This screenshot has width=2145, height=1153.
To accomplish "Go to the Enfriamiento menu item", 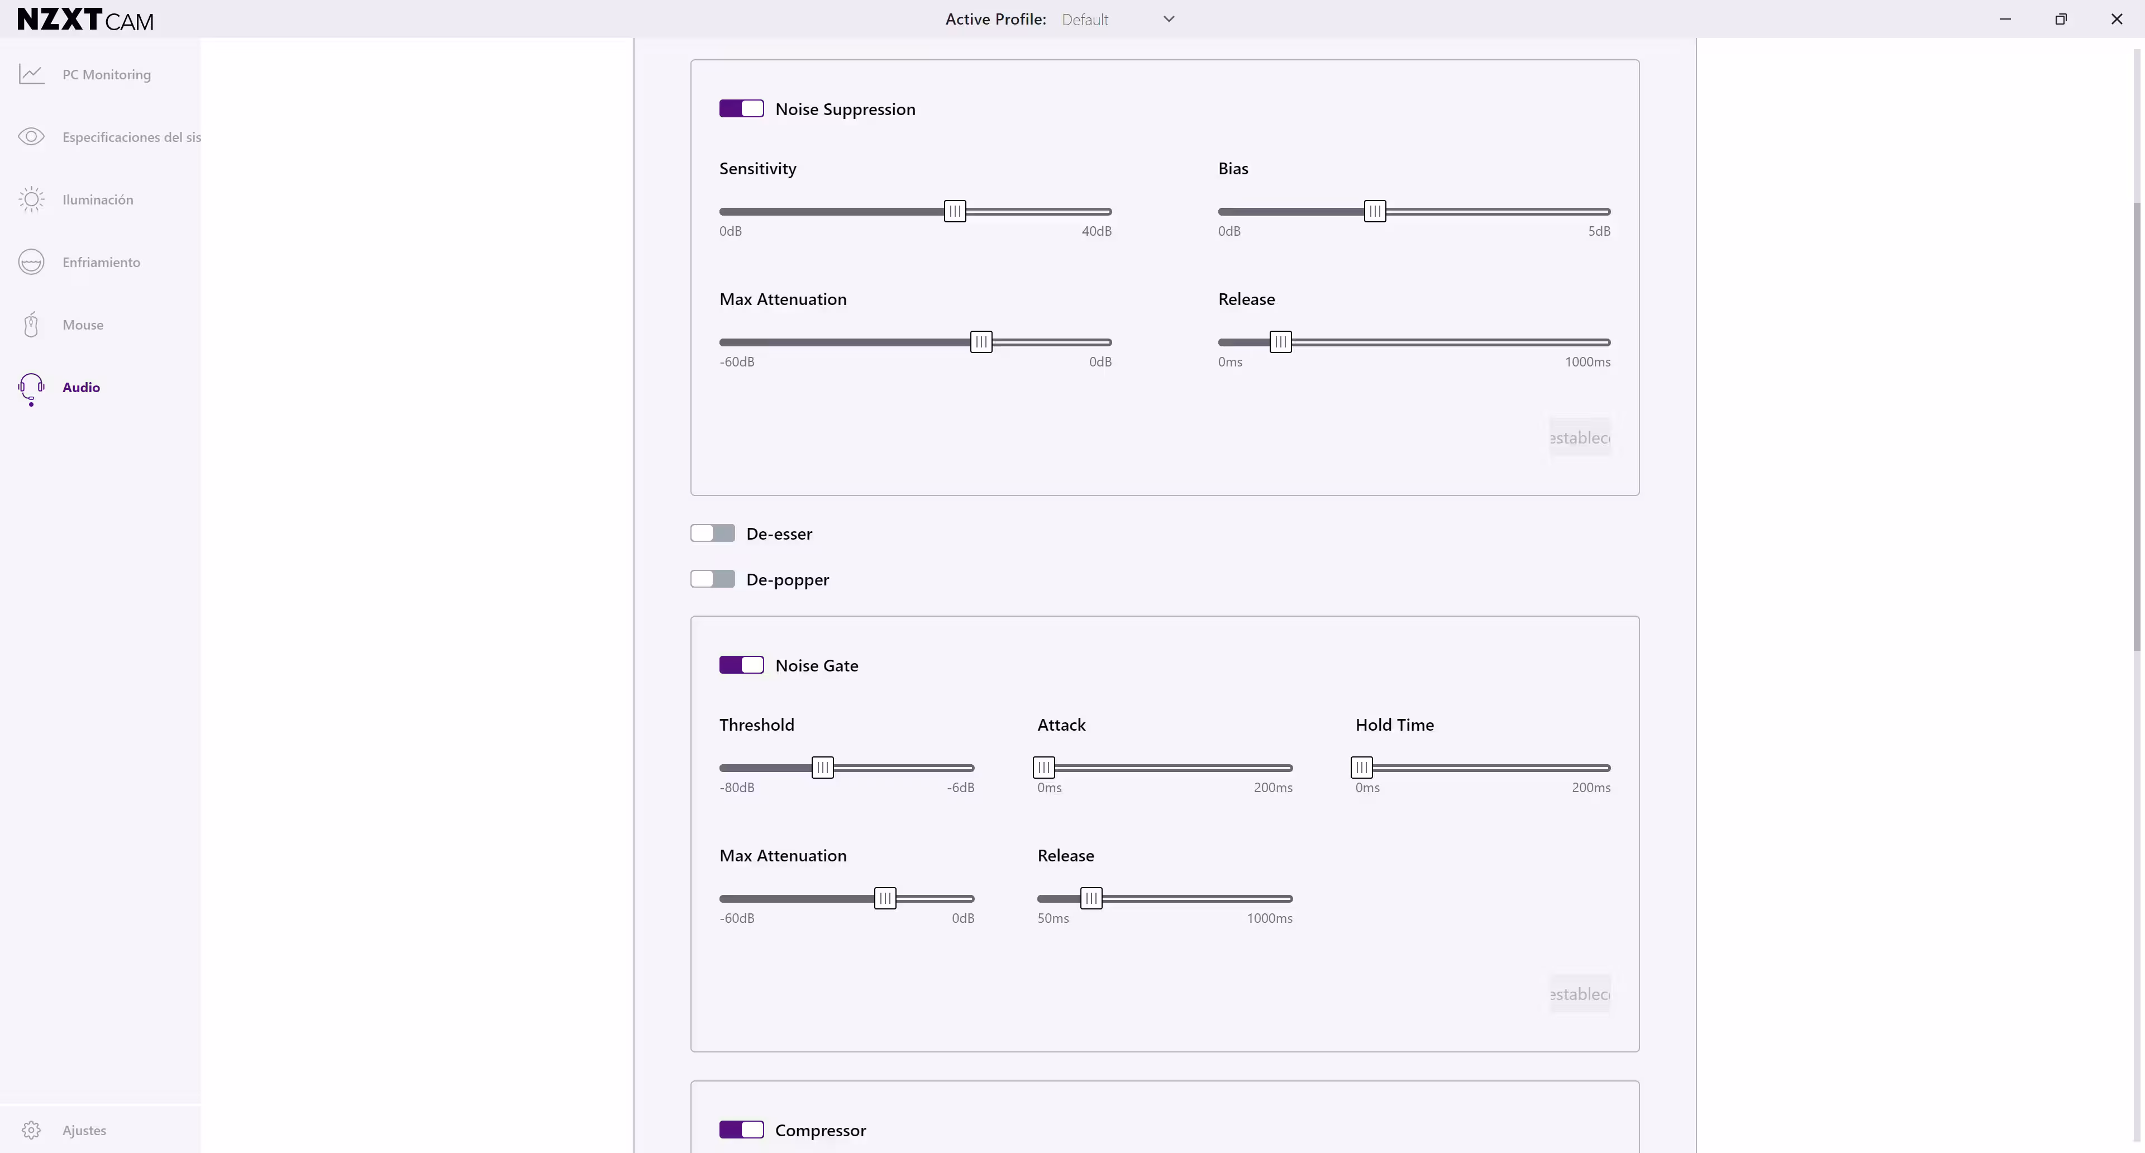I will 101,262.
